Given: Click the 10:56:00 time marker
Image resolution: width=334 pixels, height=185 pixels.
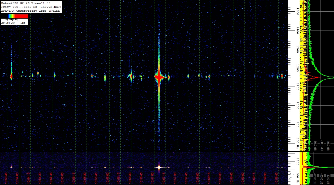Looking at the screenshot, I should (108, 178).
